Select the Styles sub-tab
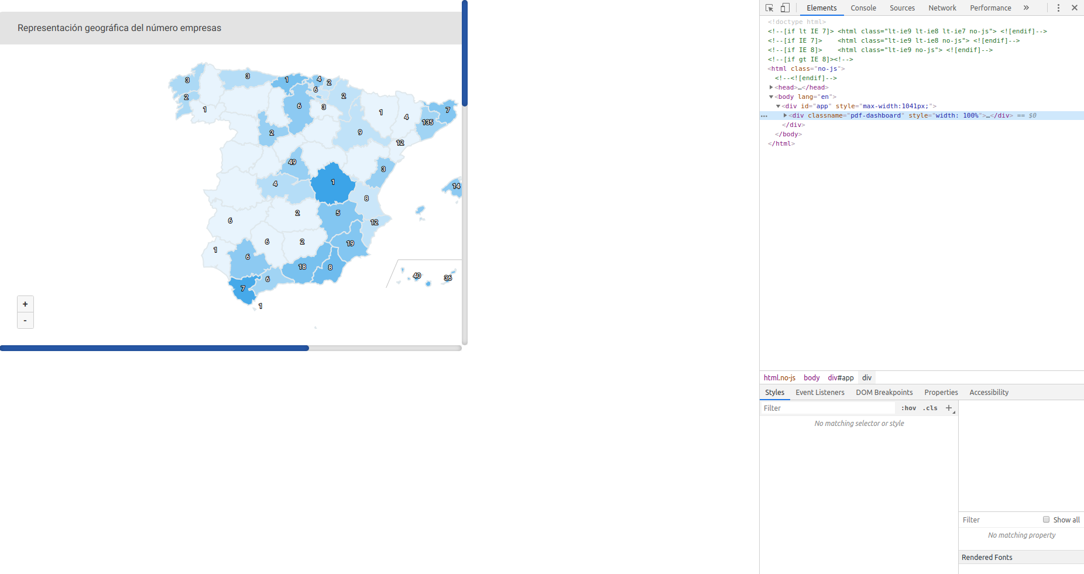1084x574 pixels. pos(774,393)
